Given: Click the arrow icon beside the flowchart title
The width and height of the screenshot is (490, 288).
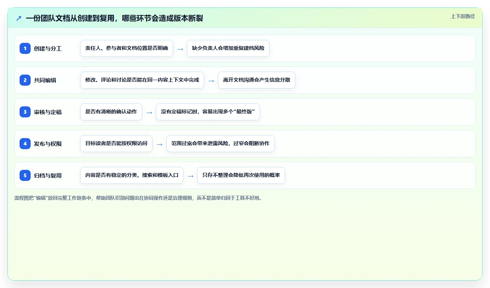Looking at the screenshot, I should point(19,18).
